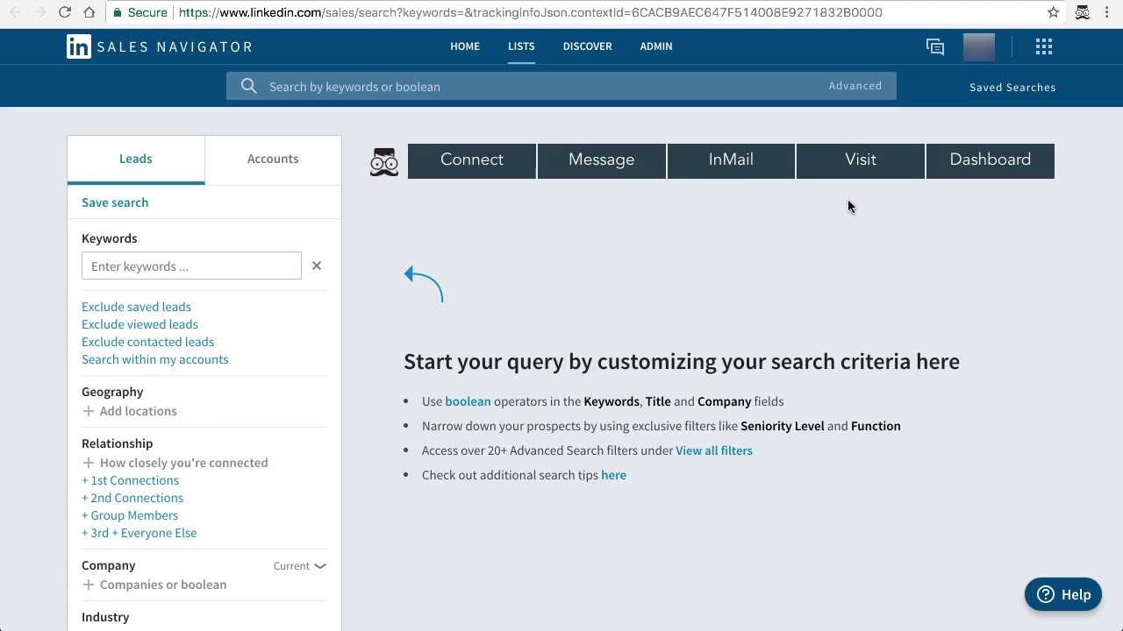Click plus icon beside Companies or boolean
Screen dimensions: 1123x631
point(88,585)
